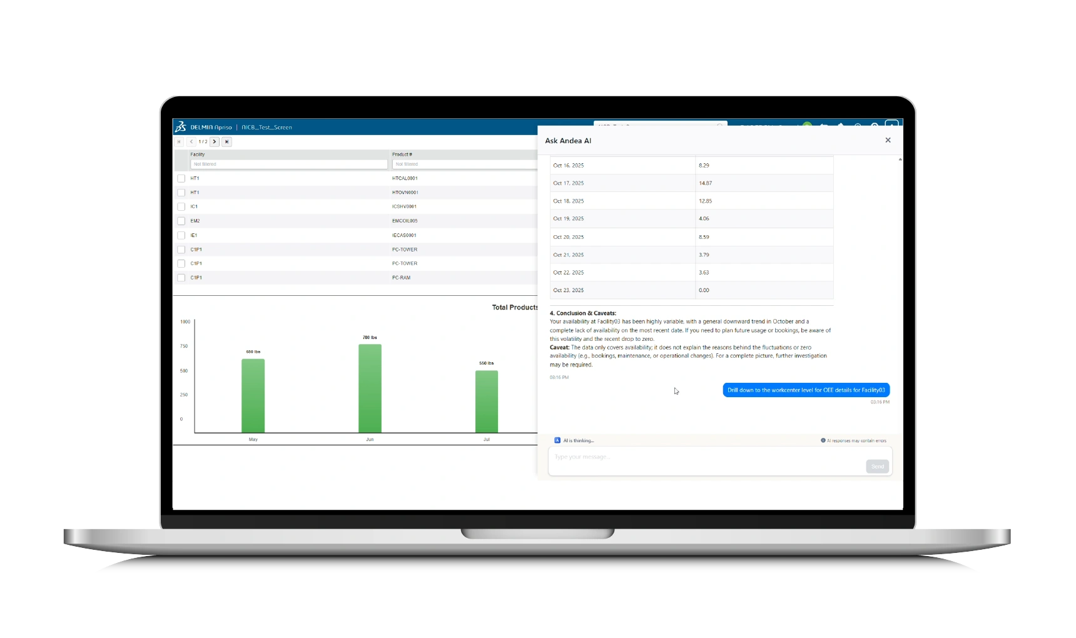Check the first HT1 row checkbox

point(181,178)
